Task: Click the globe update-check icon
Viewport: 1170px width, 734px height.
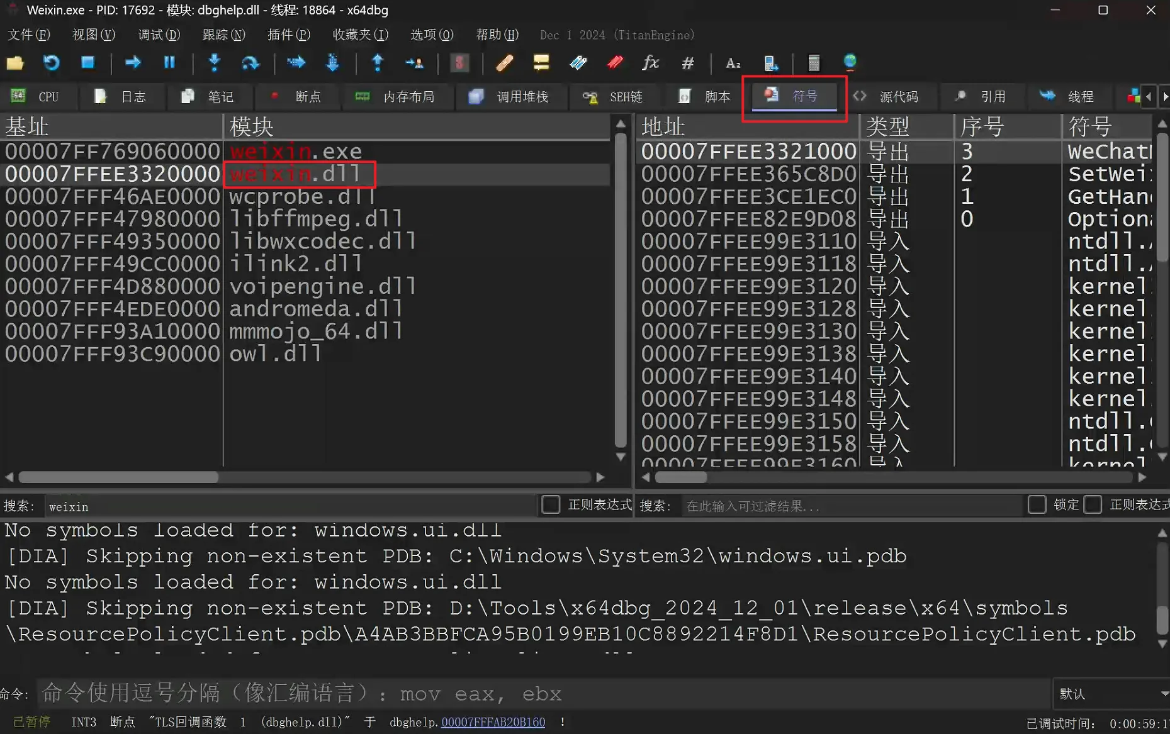Action: tap(850, 62)
